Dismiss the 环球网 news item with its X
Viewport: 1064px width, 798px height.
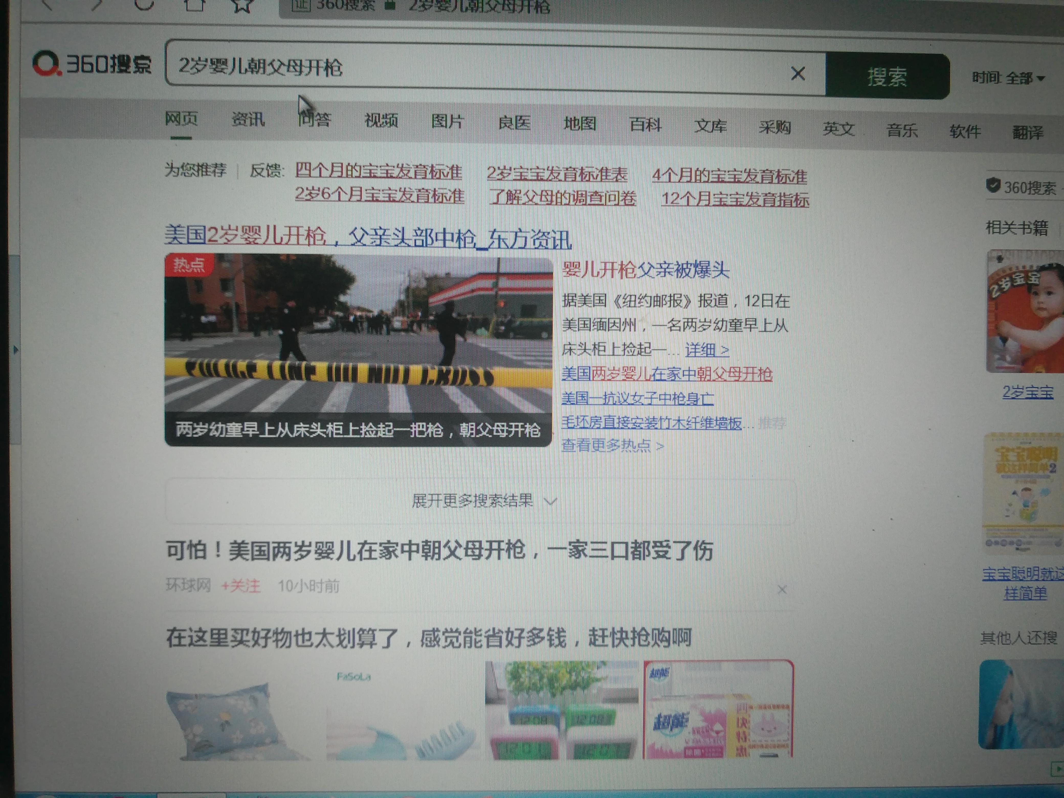(x=782, y=589)
